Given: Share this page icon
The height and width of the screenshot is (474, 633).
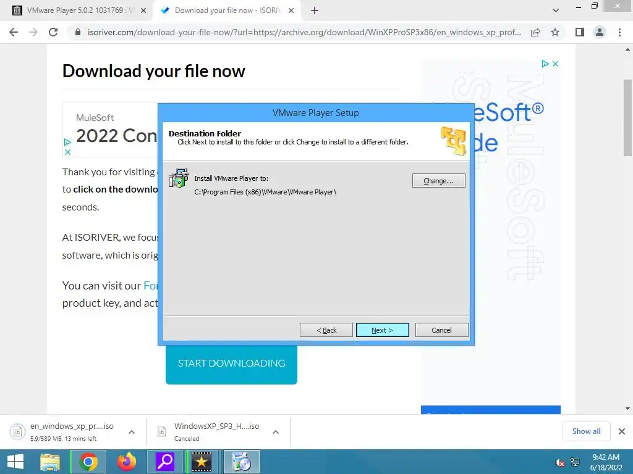Looking at the screenshot, I should point(535,32).
